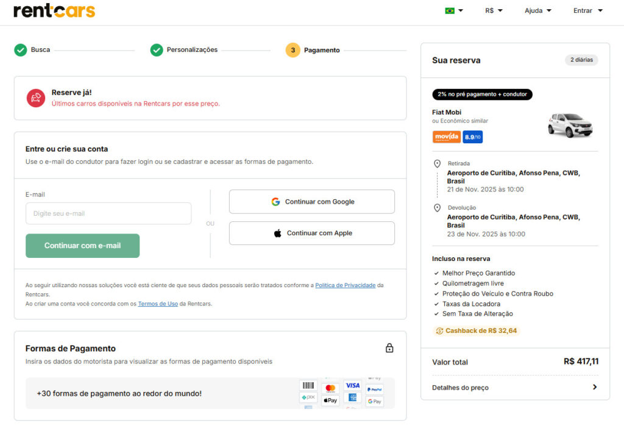Expand Detalhes do preço chevron
The height and width of the screenshot is (431, 624).
tap(594, 387)
